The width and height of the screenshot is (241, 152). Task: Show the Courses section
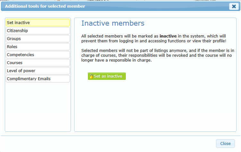point(38,63)
